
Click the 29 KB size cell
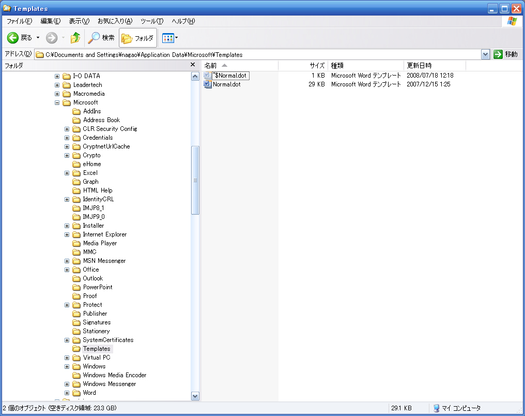click(x=316, y=84)
